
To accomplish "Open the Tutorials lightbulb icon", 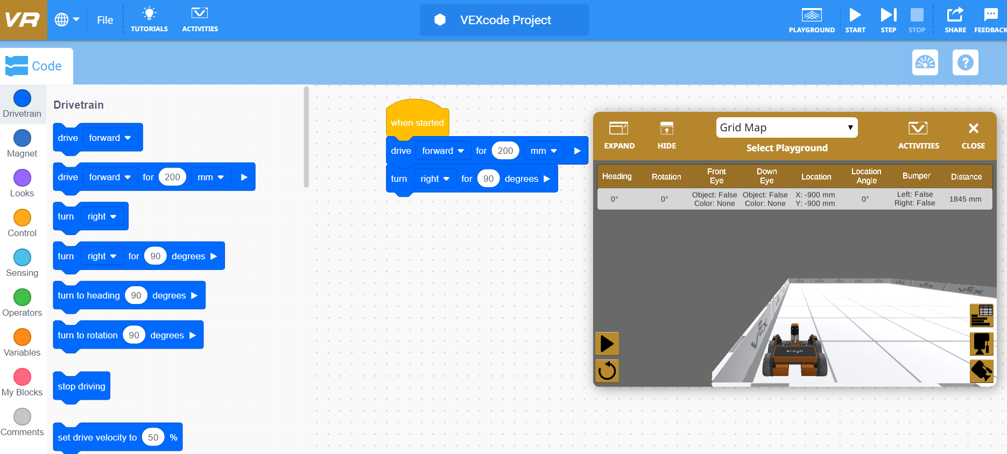I will tap(149, 19).
